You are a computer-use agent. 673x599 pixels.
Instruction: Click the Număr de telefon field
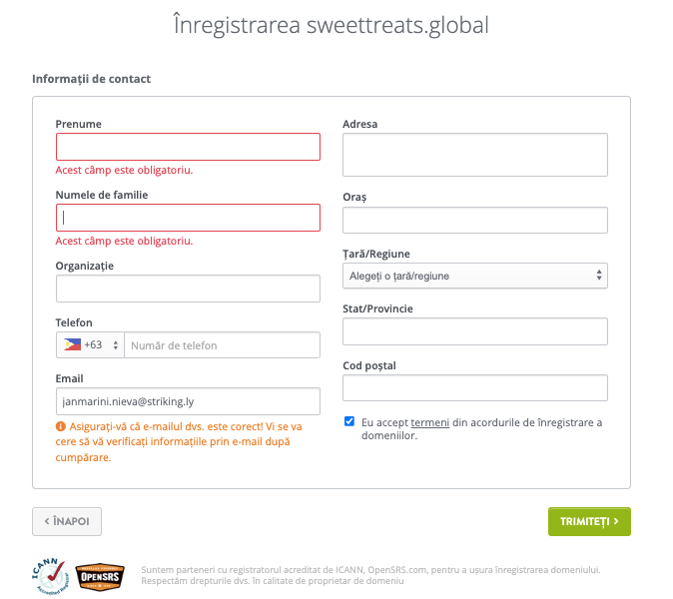click(x=222, y=345)
